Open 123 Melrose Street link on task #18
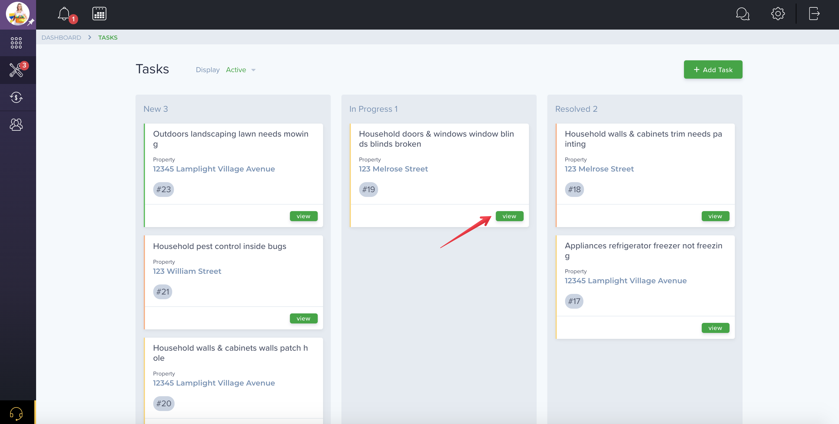Viewport: 839px width, 424px height. [599, 169]
